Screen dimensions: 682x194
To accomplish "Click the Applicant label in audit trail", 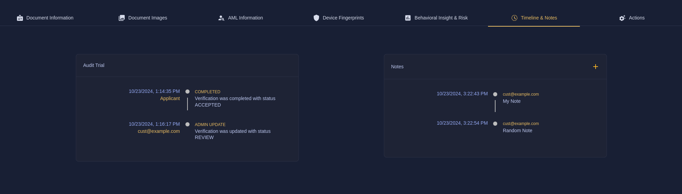I will pyautogui.click(x=170, y=98).
